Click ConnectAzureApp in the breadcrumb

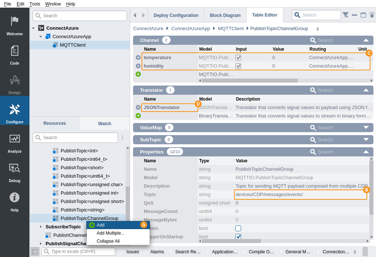pos(190,29)
